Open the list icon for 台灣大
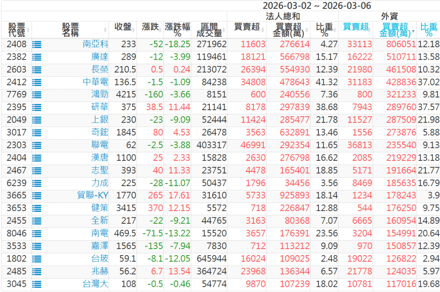The width and height of the screenshot is (440, 292). pos(37,284)
